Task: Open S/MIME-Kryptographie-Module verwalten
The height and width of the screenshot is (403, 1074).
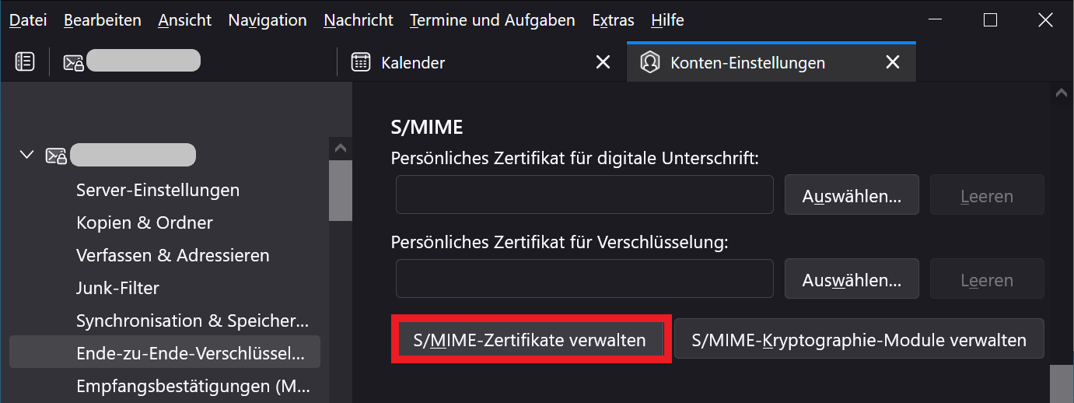Action: coord(859,340)
